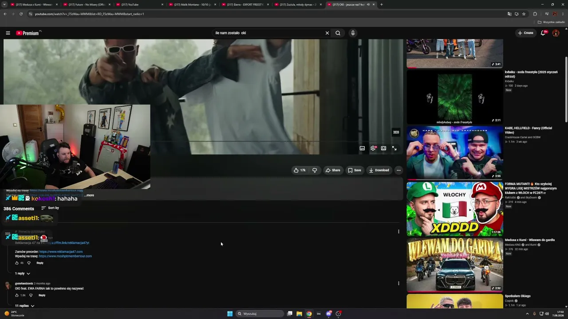Open options menu for the pinned comment
The image size is (568, 319).
coord(398,231)
